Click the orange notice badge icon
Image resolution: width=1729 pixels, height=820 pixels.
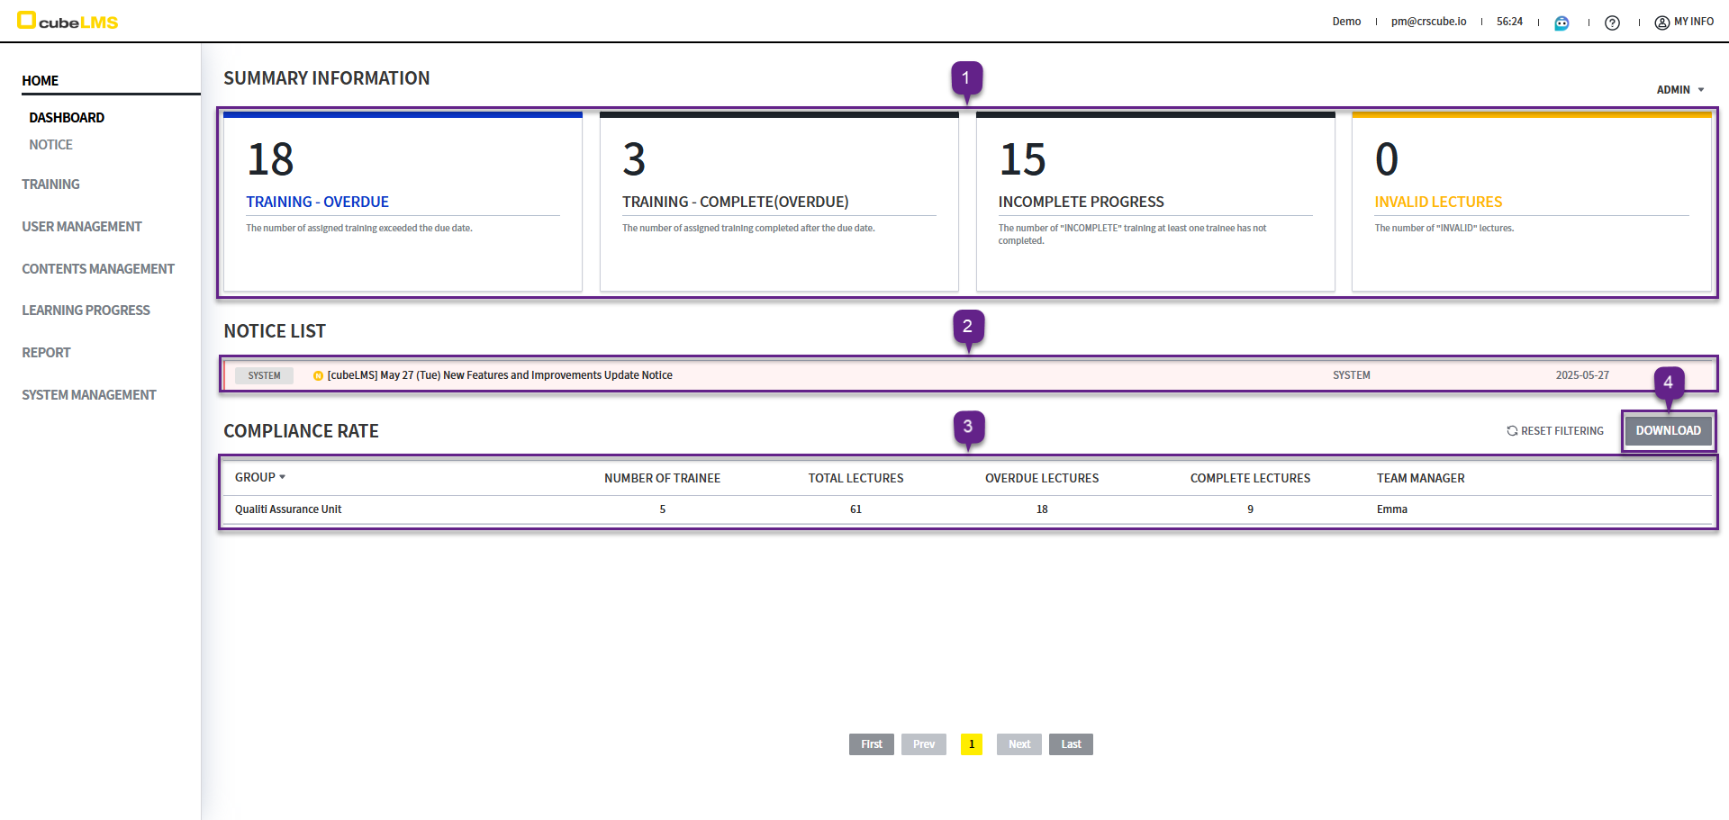point(318,376)
